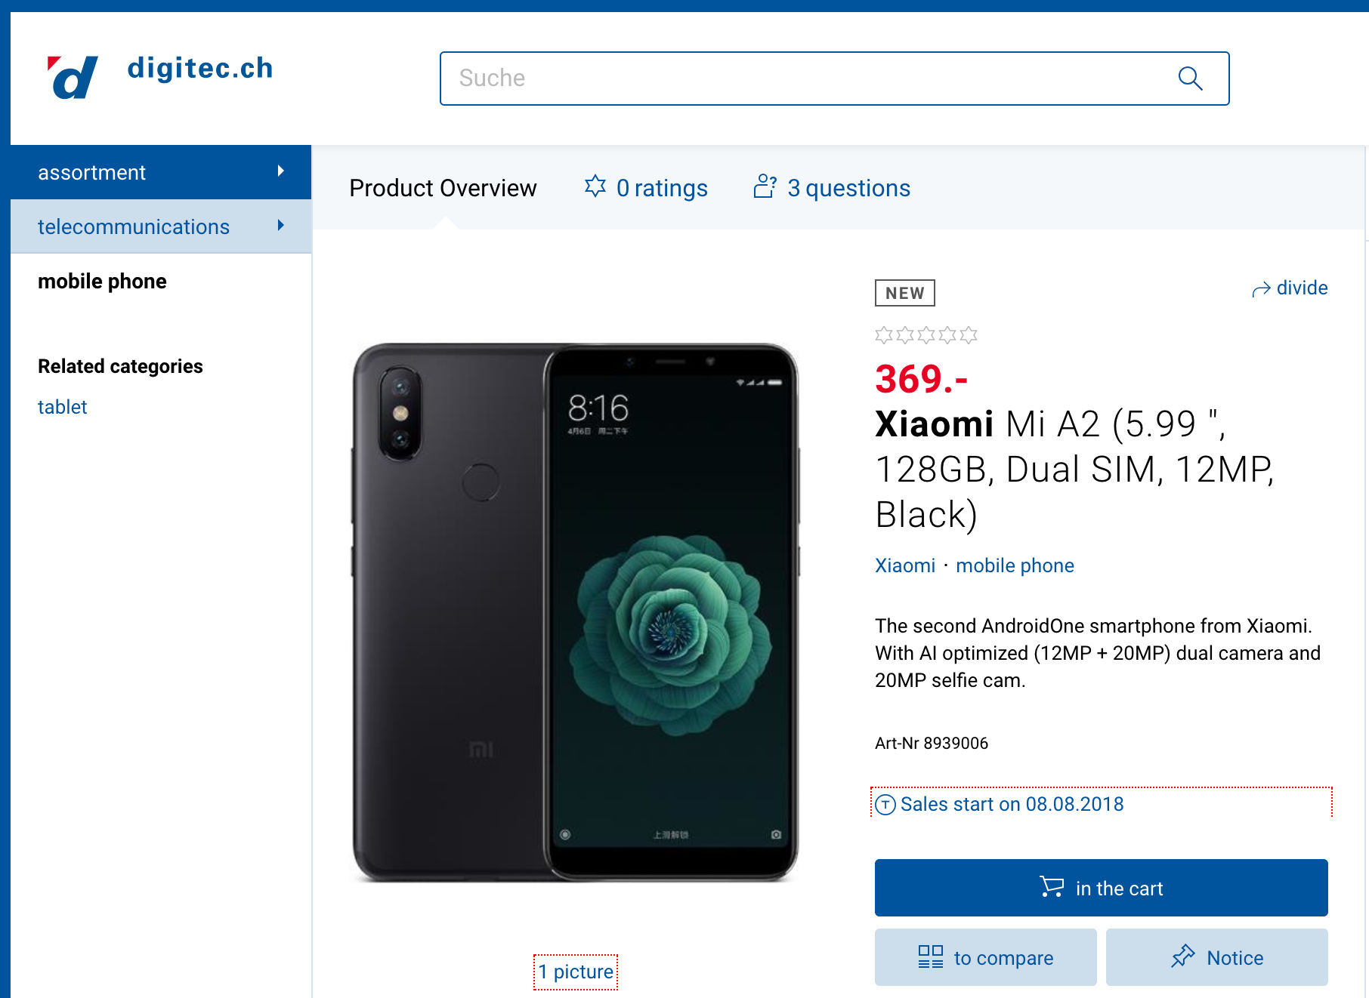Viewport: 1369px width, 998px height.
Task: Click the digitec logo icon
Action: click(73, 77)
